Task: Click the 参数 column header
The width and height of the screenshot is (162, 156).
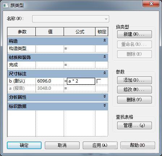Action: tap(22, 32)
